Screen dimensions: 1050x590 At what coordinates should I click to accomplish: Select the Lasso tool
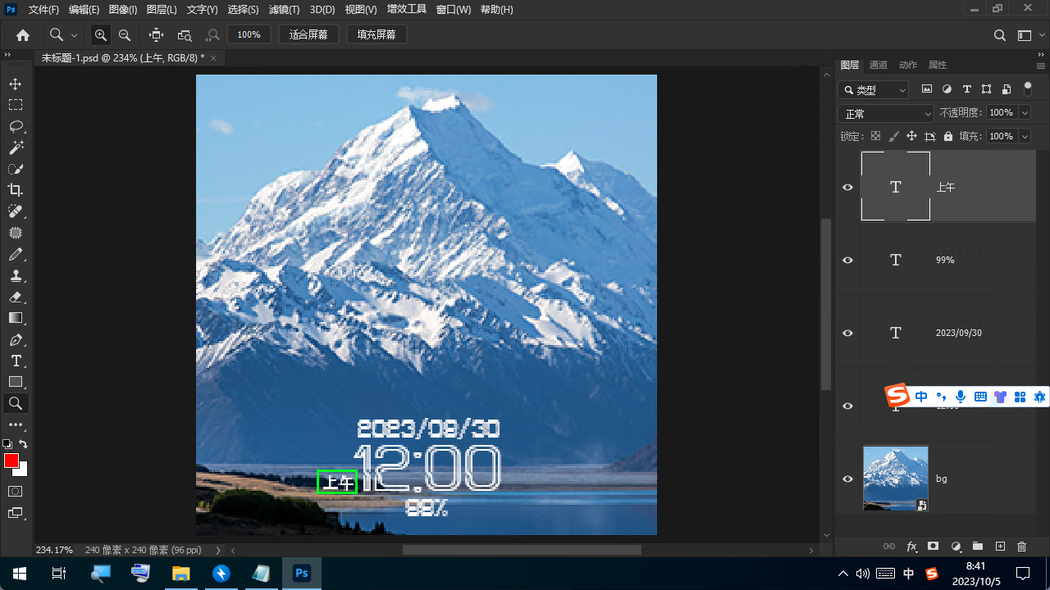click(x=16, y=126)
